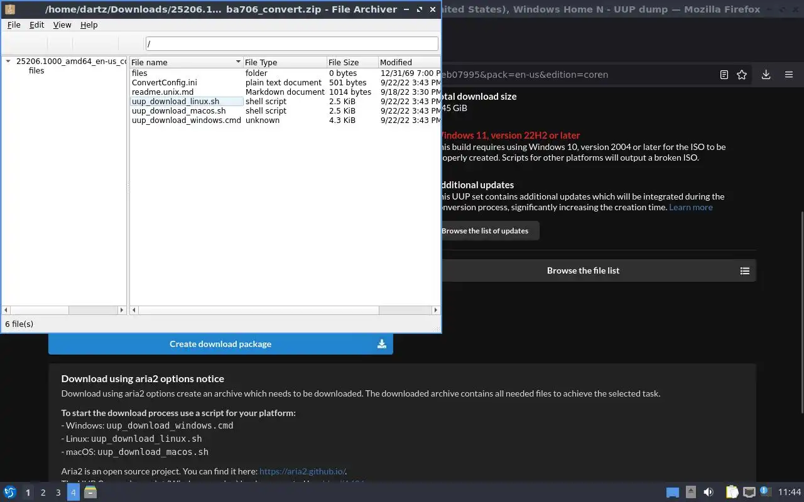Follow the 'Learn more' link
804x502 pixels.
tap(691, 207)
